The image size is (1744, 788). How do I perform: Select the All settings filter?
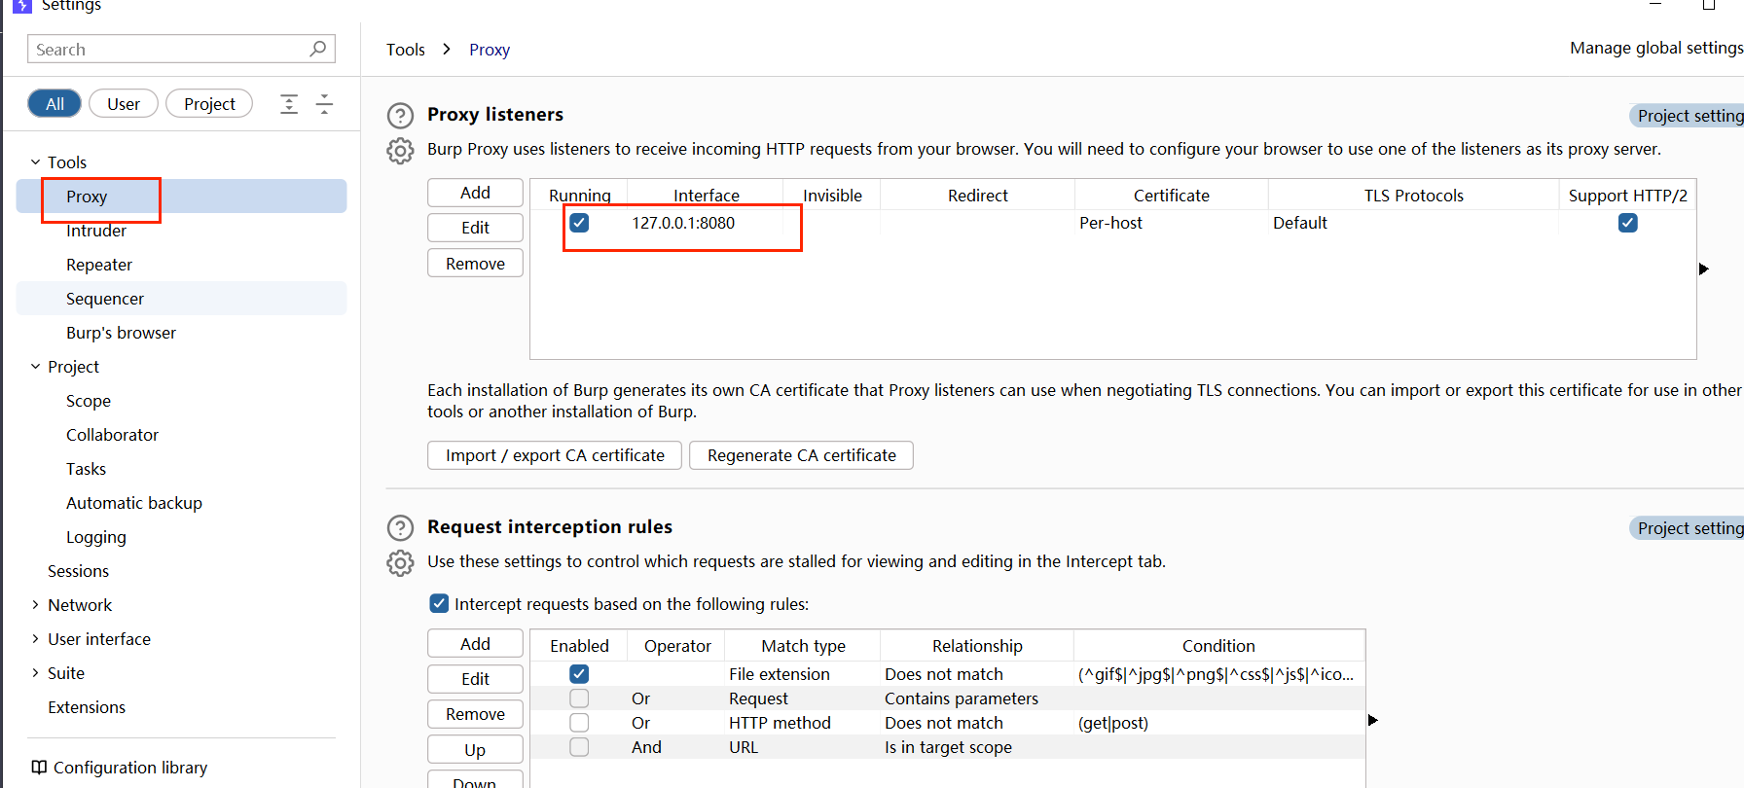(x=54, y=104)
